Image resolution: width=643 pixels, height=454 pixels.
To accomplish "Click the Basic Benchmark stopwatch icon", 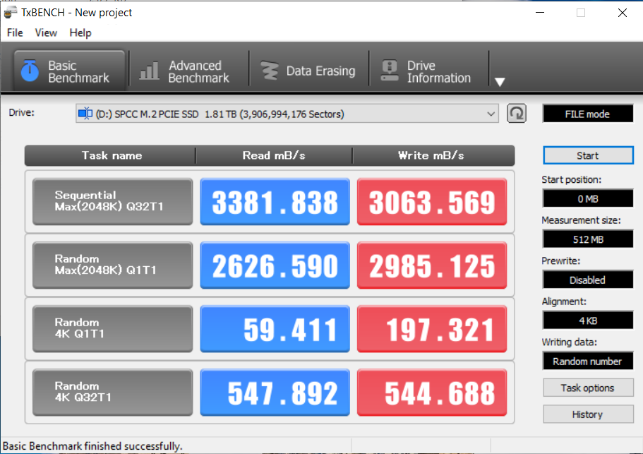I will click(x=30, y=71).
